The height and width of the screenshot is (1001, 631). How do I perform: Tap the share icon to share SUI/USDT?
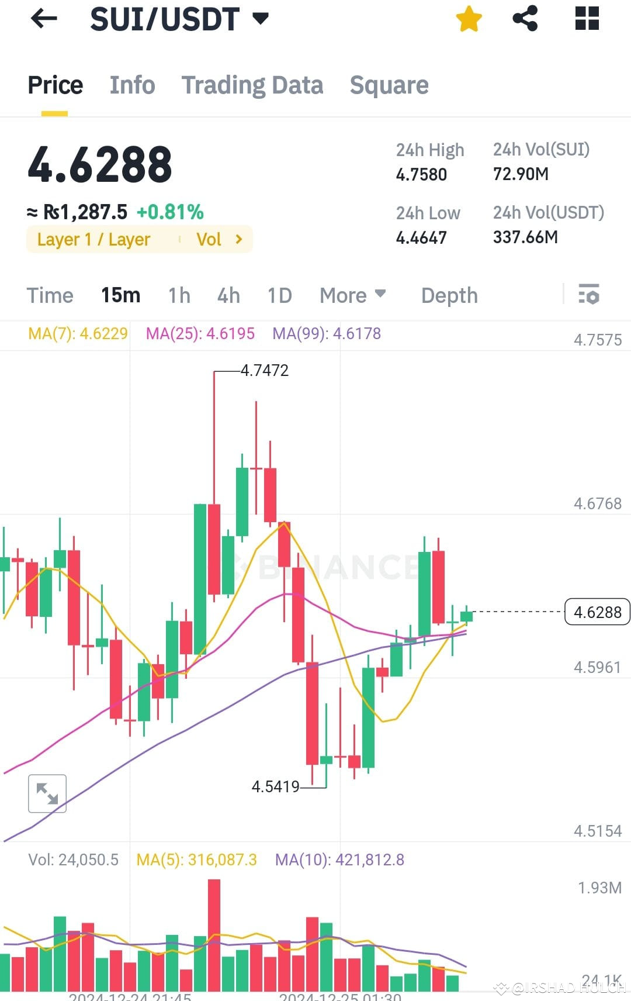tap(525, 19)
